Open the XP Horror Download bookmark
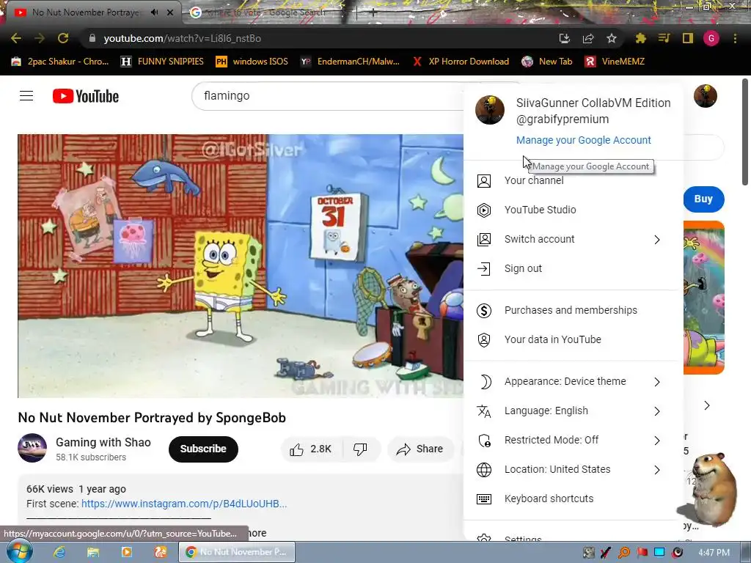Image resolution: width=751 pixels, height=563 pixels. click(461, 62)
